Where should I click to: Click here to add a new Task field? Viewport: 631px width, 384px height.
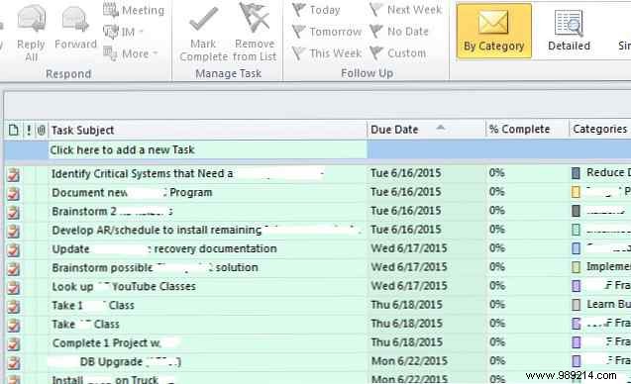(207, 150)
